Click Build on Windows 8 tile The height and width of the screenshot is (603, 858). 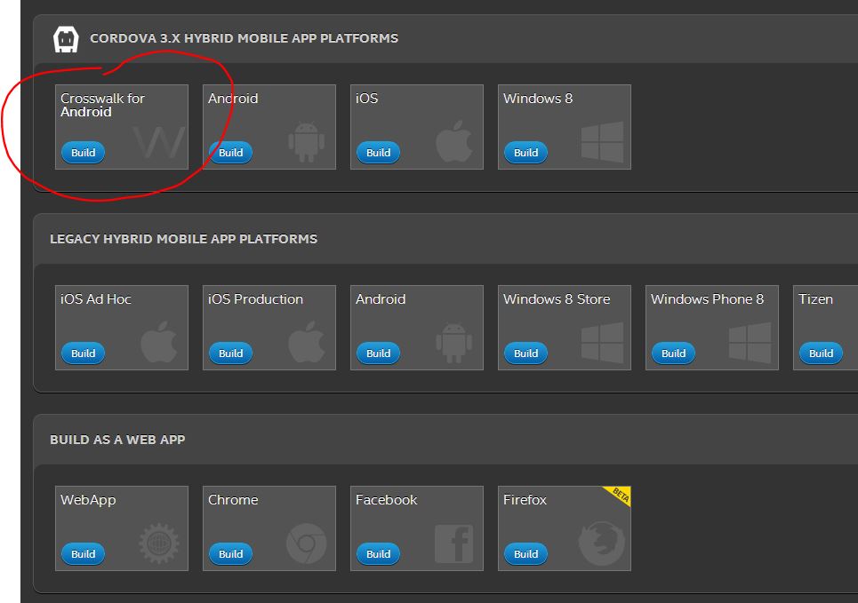(525, 153)
